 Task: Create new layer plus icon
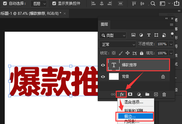coord(156,94)
